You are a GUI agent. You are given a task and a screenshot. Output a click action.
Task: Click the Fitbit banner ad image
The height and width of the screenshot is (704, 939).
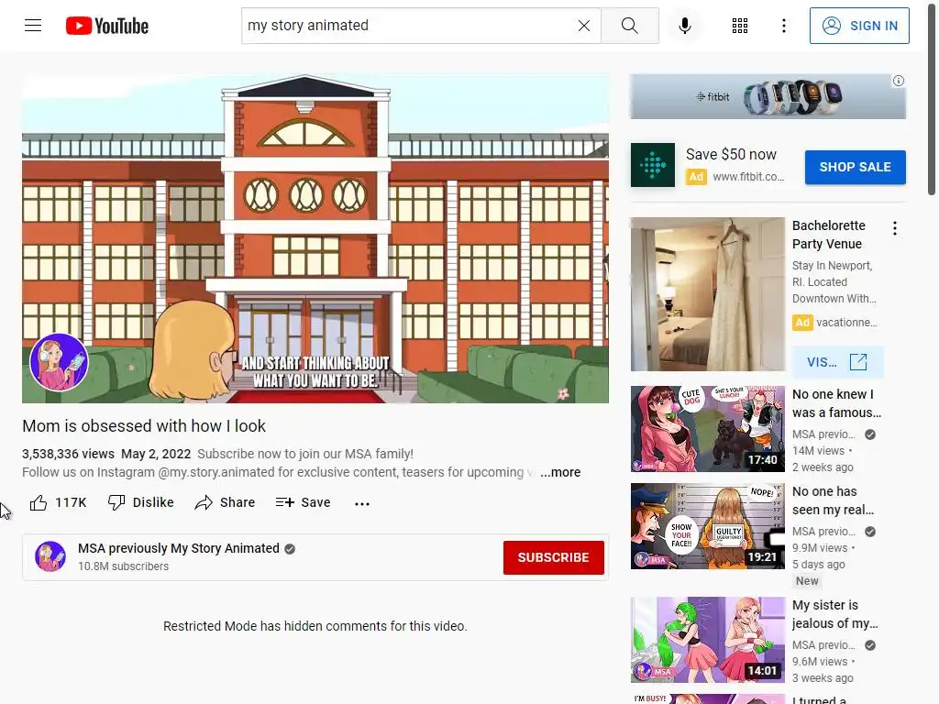(x=768, y=96)
